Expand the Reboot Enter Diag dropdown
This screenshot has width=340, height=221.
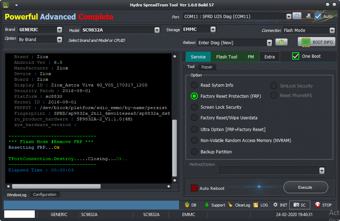[269, 43]
